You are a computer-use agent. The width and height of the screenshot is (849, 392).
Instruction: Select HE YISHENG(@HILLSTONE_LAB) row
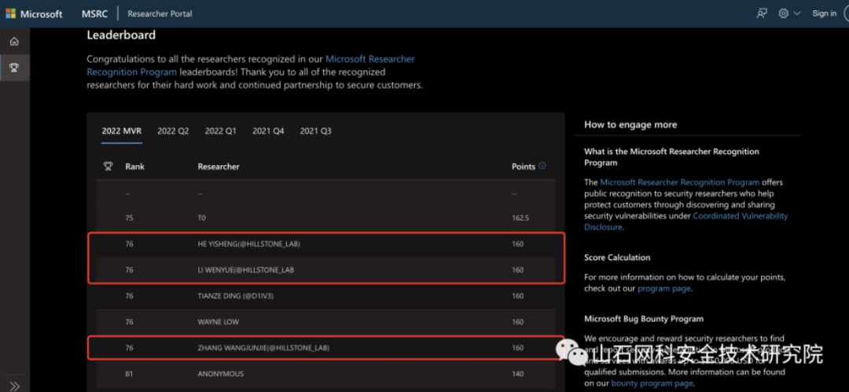point(326,244)
